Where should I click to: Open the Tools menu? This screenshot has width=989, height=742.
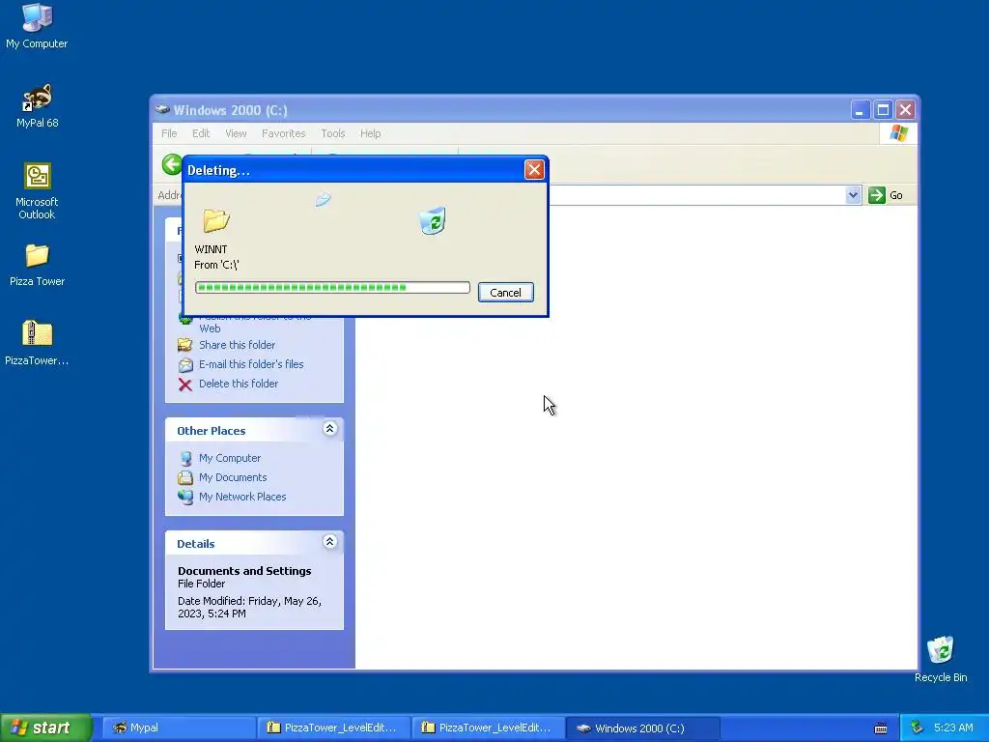(333, 133)
